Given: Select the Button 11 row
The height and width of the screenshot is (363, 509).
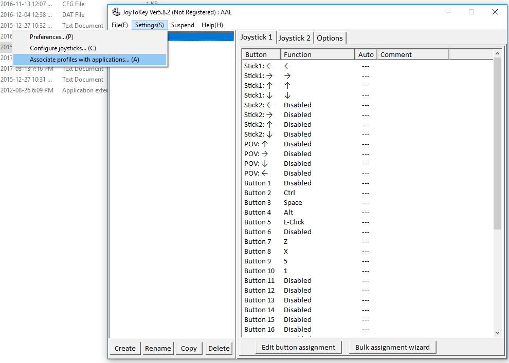Looking at the screenshot, I should (x=368, y=281).
